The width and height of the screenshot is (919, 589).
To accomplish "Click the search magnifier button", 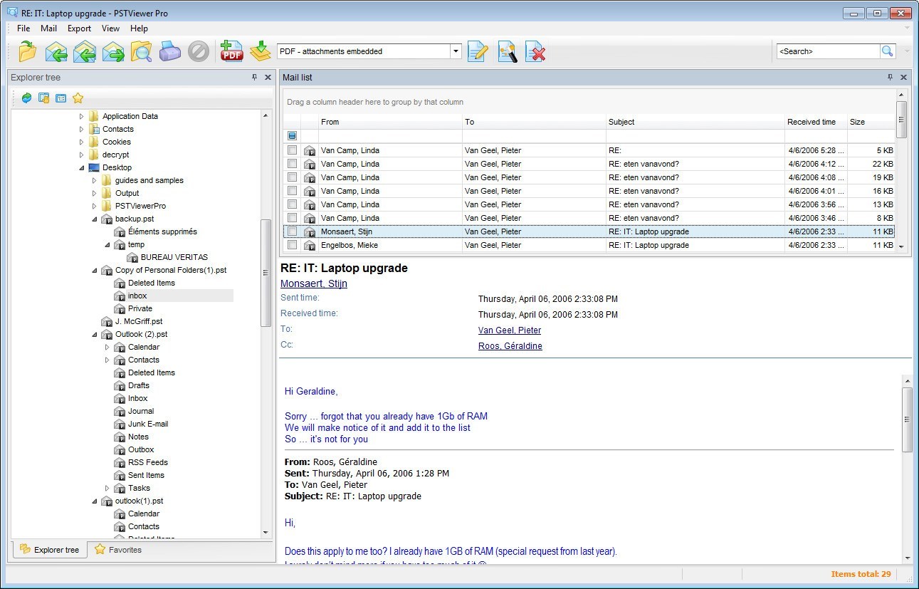I will 887,51.
